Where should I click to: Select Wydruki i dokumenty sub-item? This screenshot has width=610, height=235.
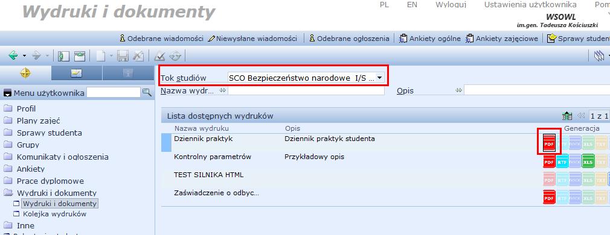tap(60, 204)
